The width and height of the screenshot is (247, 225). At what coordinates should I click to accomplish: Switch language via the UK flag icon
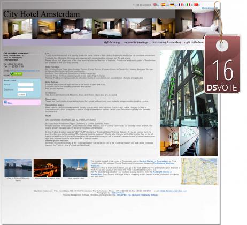(x=155, y=5)
